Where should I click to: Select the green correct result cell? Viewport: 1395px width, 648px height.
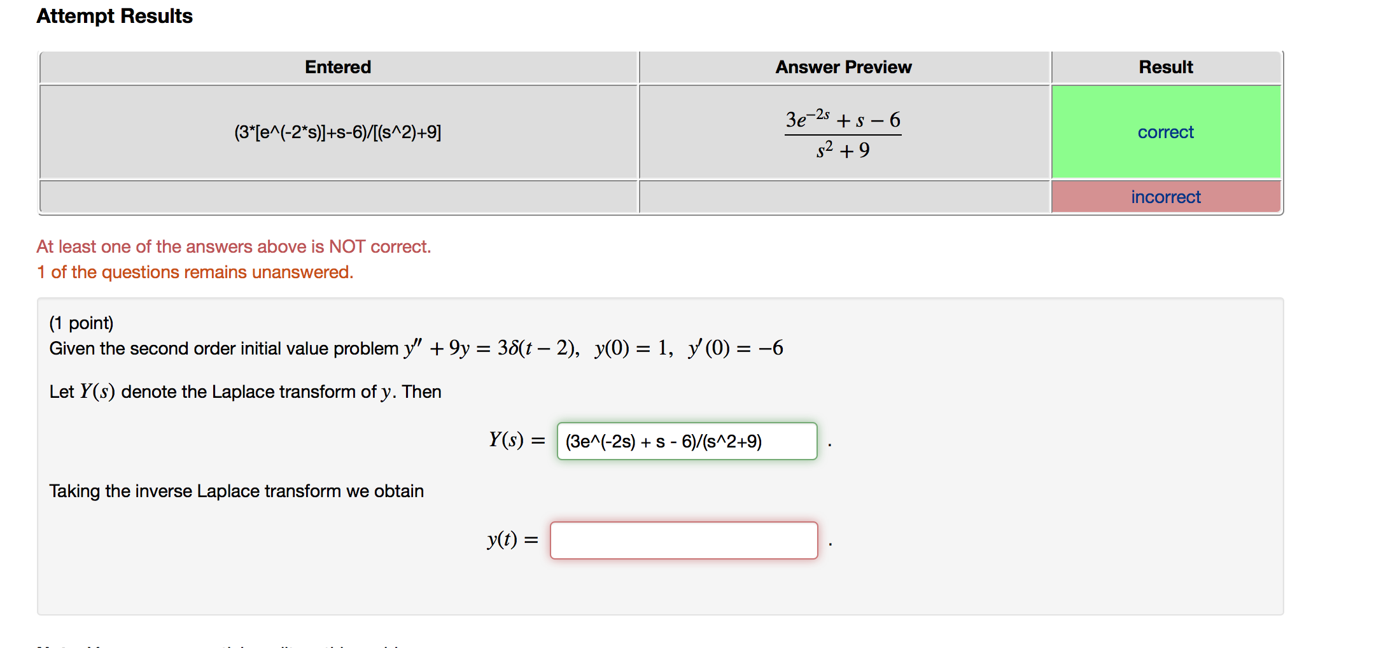coord(1165,132)
